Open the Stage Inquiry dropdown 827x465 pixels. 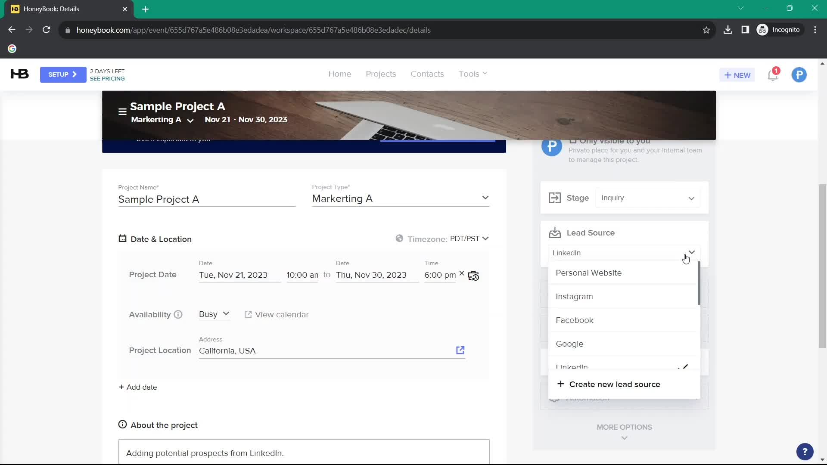648,198
